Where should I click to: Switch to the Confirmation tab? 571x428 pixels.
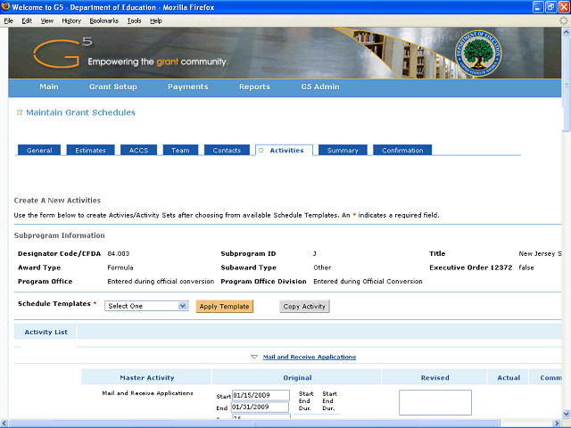[402, 151]
